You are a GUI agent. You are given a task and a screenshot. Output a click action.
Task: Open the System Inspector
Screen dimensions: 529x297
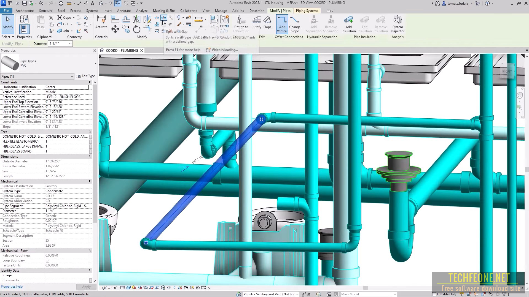pyautogui.click(x=397, y=25)
